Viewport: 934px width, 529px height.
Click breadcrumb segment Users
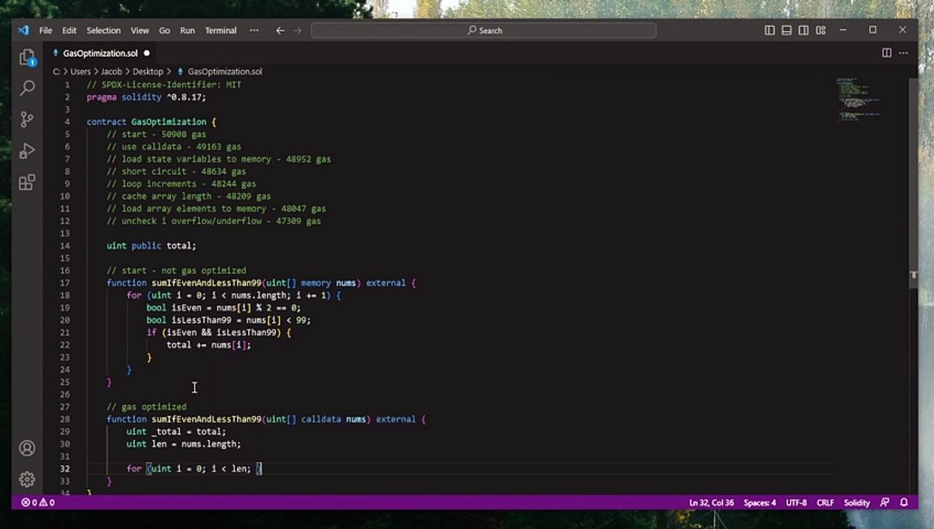[80, 71]
